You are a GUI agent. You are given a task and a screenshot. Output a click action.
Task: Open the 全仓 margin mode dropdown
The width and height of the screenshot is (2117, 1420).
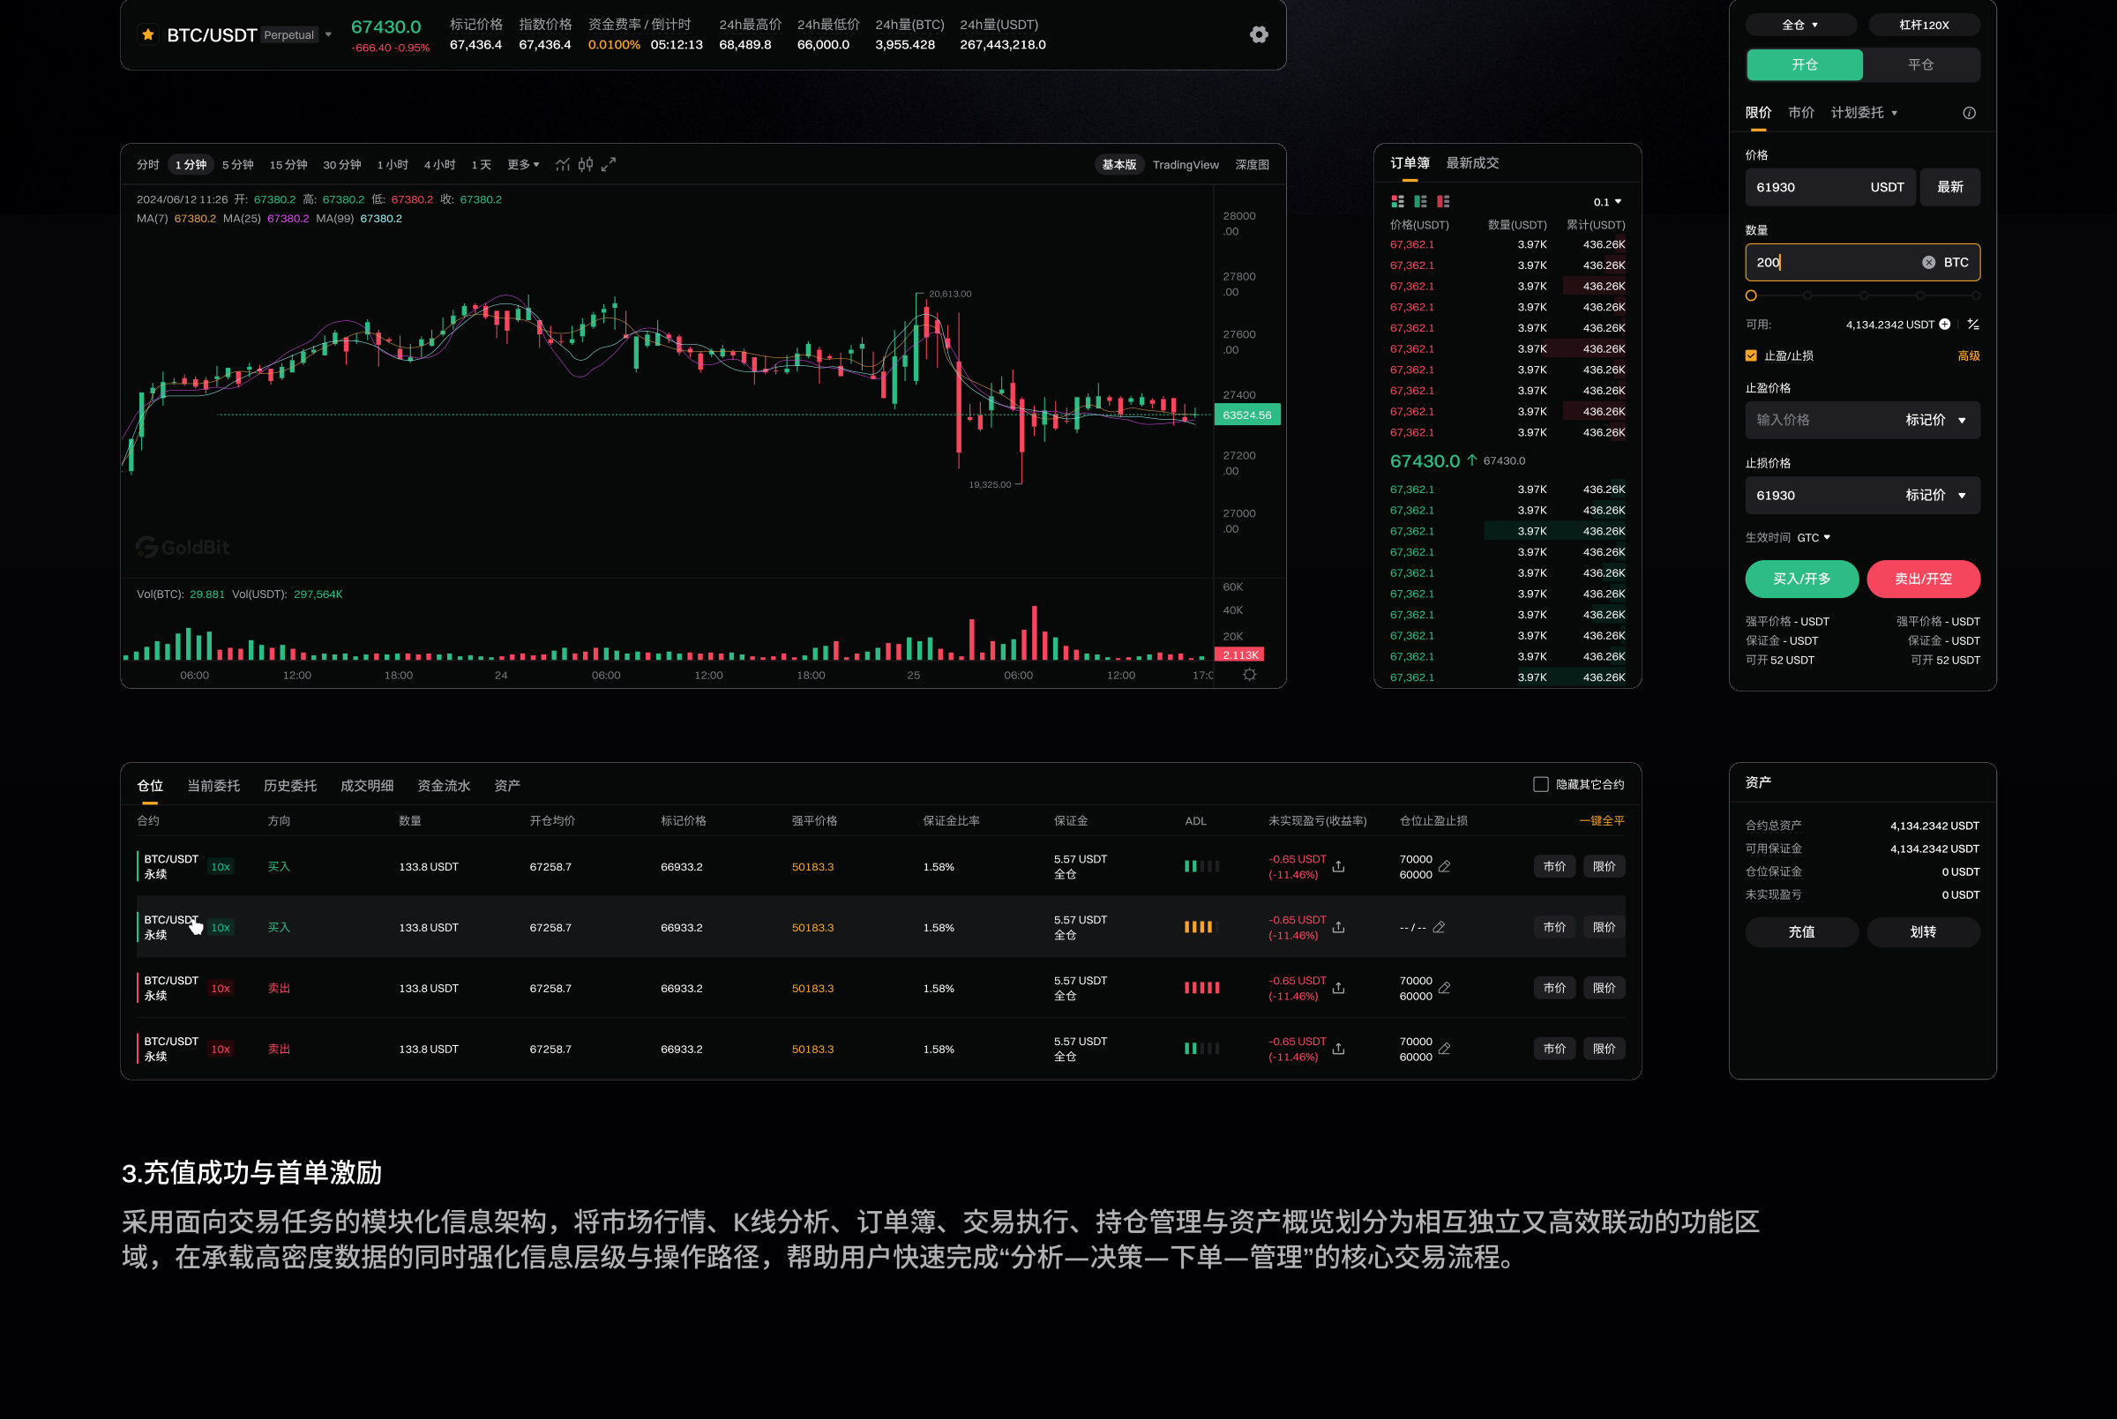pyautogui.click(x=1800, y=25)
